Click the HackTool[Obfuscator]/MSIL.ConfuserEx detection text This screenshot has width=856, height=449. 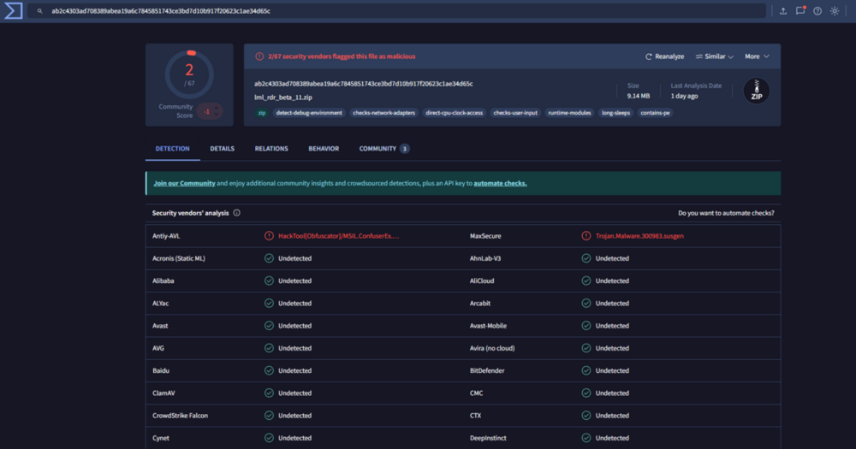point(338,236)
